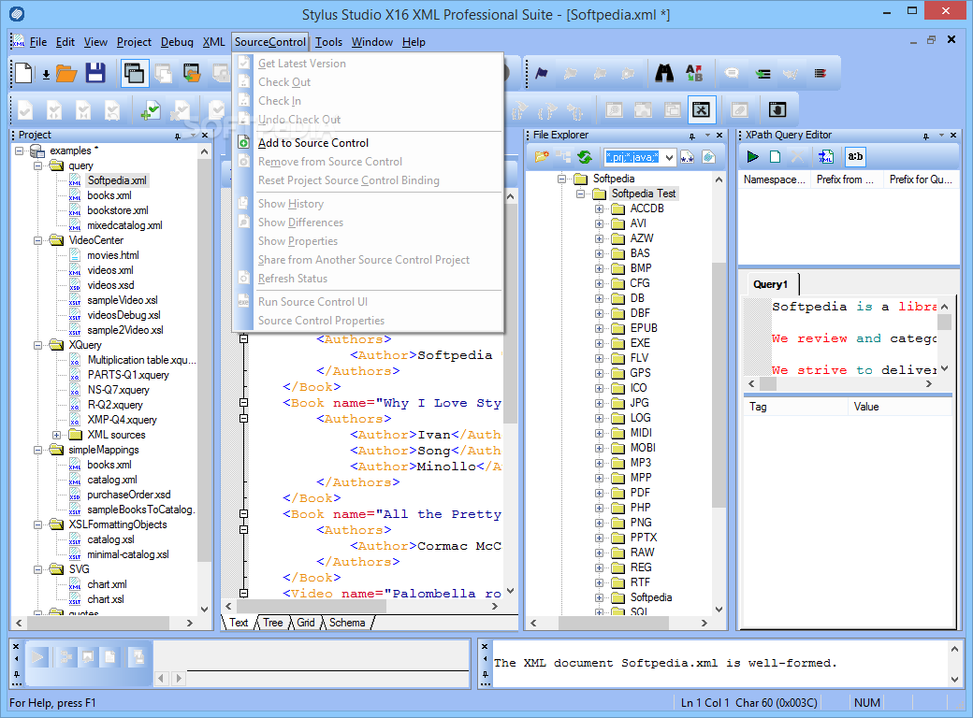973x718 pixels.
Task: Open the file filter combo box dropdown
Action: tap(669, 157)
